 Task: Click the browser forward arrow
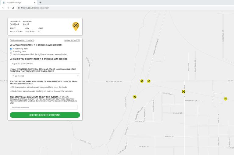click(8, 8)
